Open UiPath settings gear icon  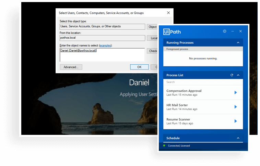pyautogui.click(x=225, y=31)
